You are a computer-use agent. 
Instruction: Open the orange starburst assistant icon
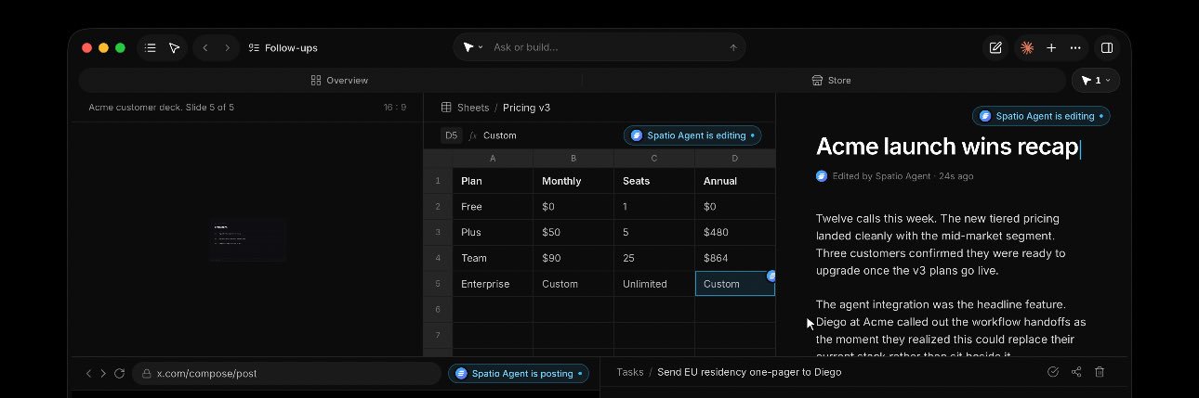[1027, 47]
